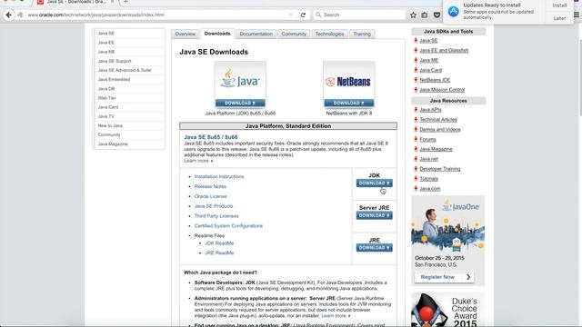
Task: Open Java APIs resource link
Action: [430, 110]
